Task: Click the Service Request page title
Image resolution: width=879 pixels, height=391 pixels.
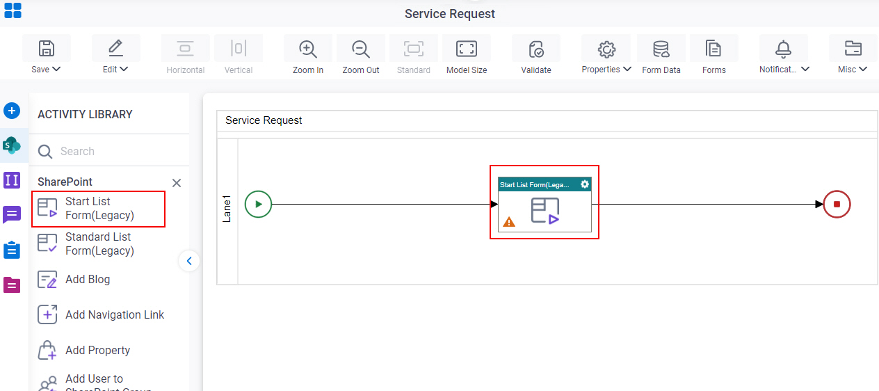Action: coord(450,14)
